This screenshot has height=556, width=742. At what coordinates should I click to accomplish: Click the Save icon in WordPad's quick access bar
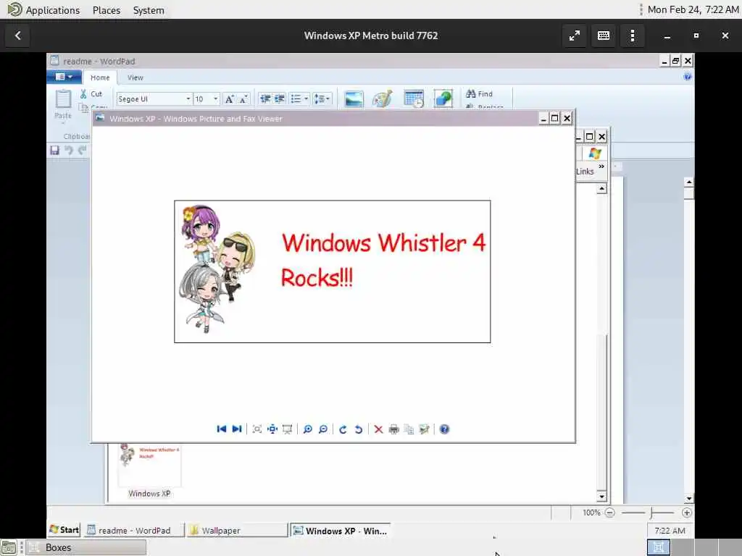[55, 150]
